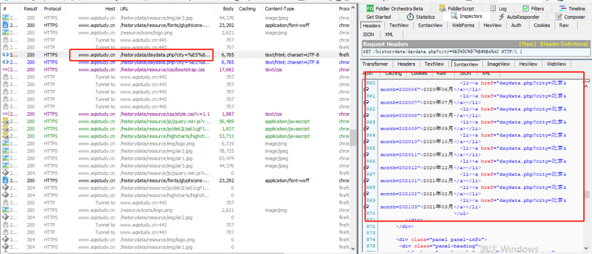Image resolution: width=592 pixels, height=254 pixels.
Task: Open the request XML tab
Action: click(389, 35)
